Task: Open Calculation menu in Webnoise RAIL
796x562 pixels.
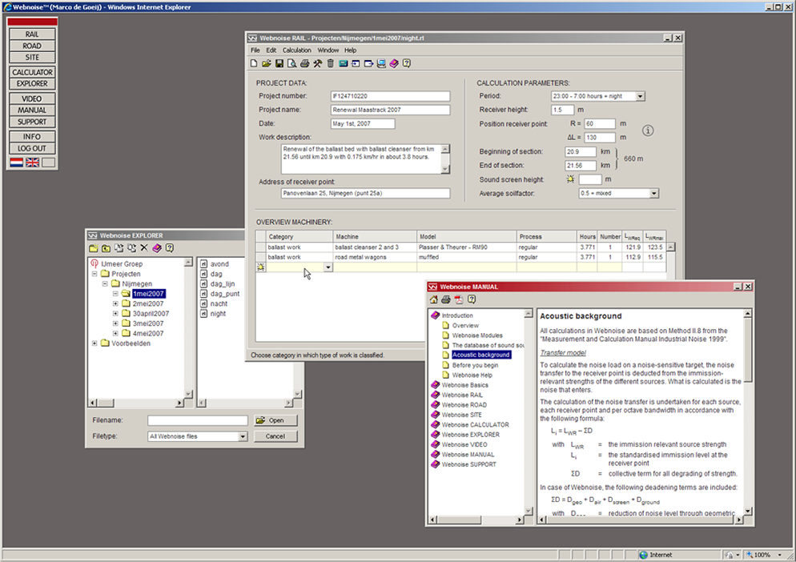Action: [297, 50]
